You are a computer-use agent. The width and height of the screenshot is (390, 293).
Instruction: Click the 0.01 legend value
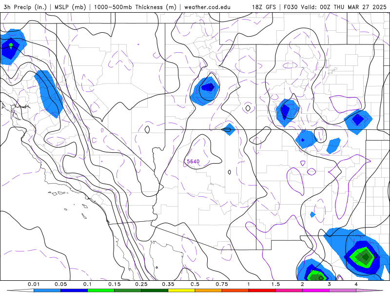(x=34, y=284)
